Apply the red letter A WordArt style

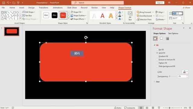(103, 16)
